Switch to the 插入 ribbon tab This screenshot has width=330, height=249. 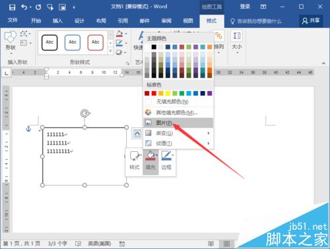click(x=57, y=20)
